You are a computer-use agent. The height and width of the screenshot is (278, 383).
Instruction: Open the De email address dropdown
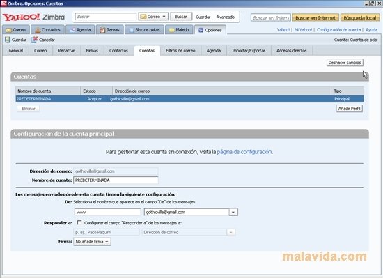point(233,212)
